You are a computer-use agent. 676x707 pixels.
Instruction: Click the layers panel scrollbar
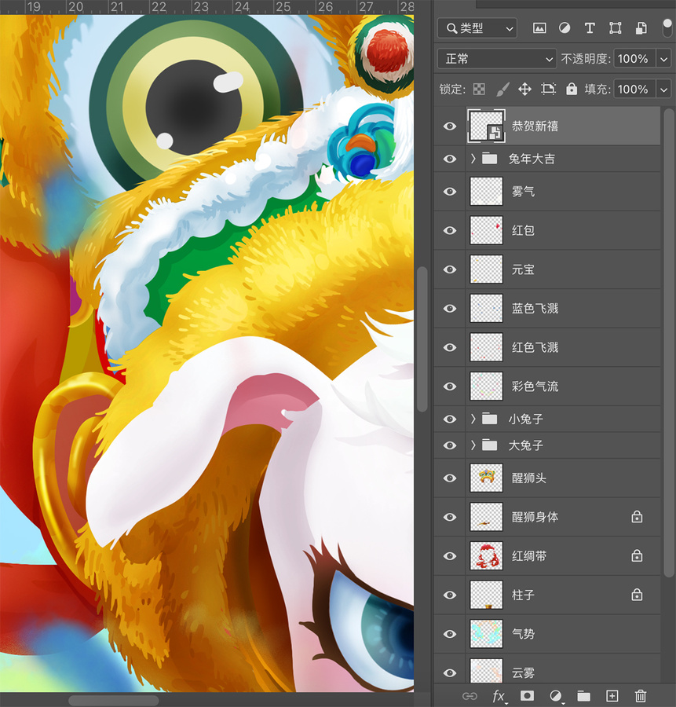[x=669, y=343]
